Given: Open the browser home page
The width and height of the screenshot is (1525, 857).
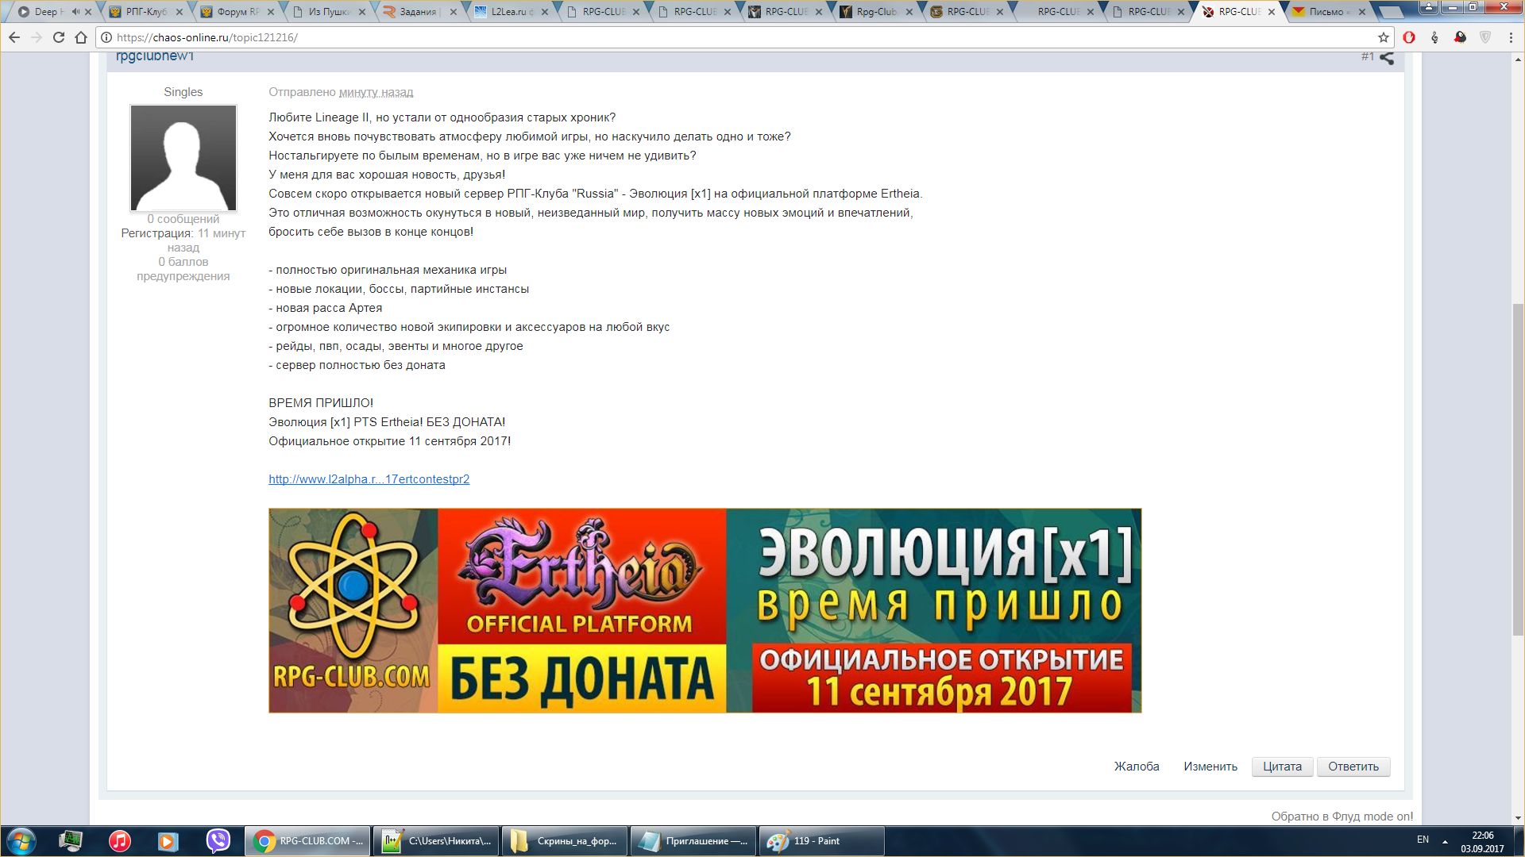Looking at the screenshot, I should [81, 37].
